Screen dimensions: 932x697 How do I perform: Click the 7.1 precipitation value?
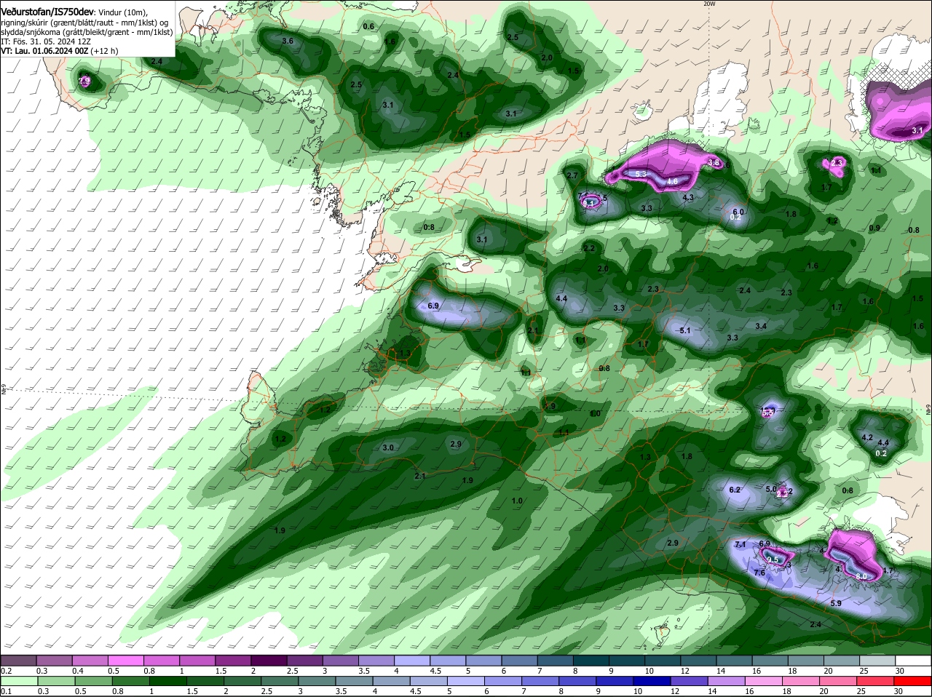tap(741, 545)
